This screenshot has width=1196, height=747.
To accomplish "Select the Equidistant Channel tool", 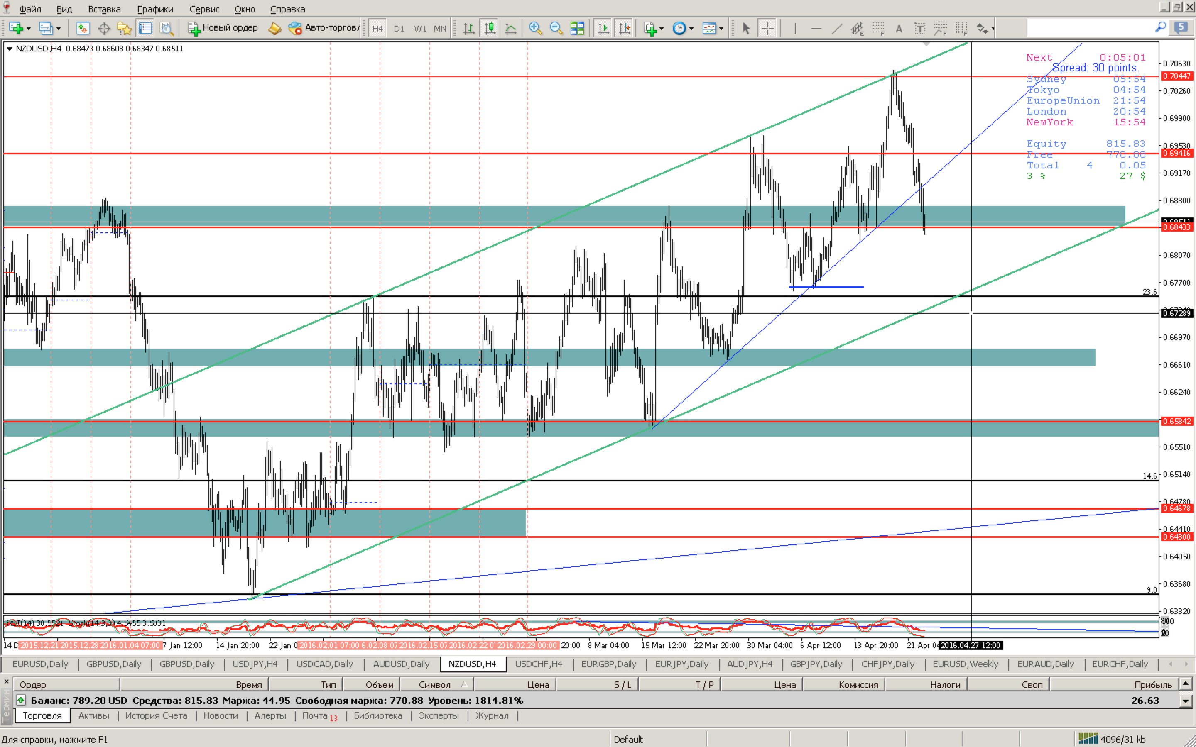I will point(858,28).
